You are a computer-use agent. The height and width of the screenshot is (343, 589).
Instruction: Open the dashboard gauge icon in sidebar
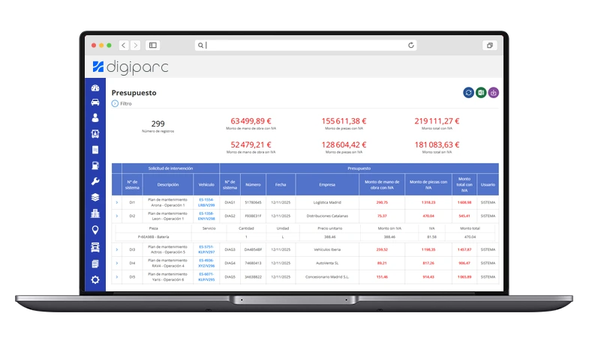coord(95,88)
